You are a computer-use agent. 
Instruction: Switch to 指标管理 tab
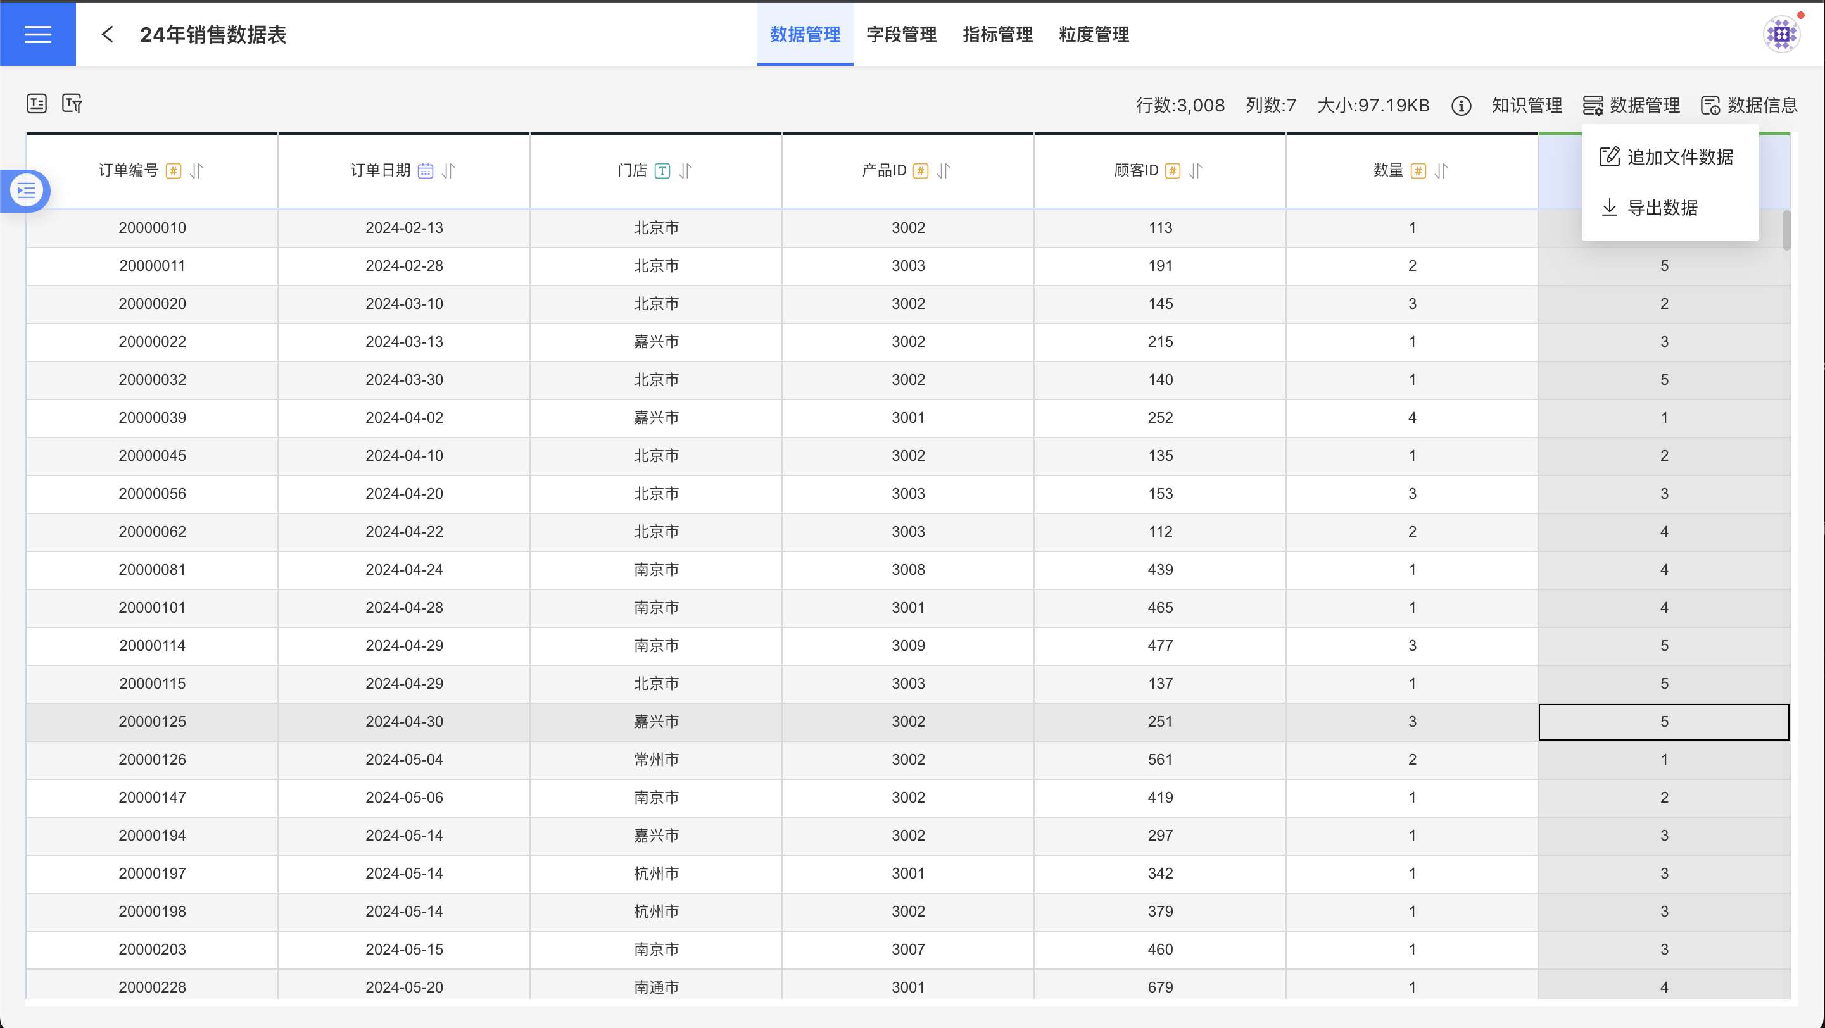tap(997, 34)
